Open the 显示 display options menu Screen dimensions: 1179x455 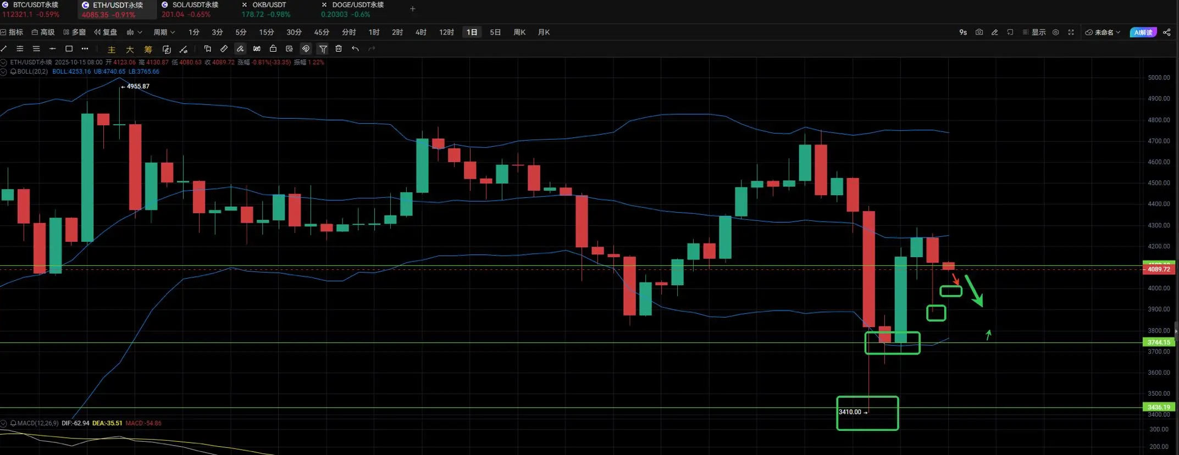1034,32
